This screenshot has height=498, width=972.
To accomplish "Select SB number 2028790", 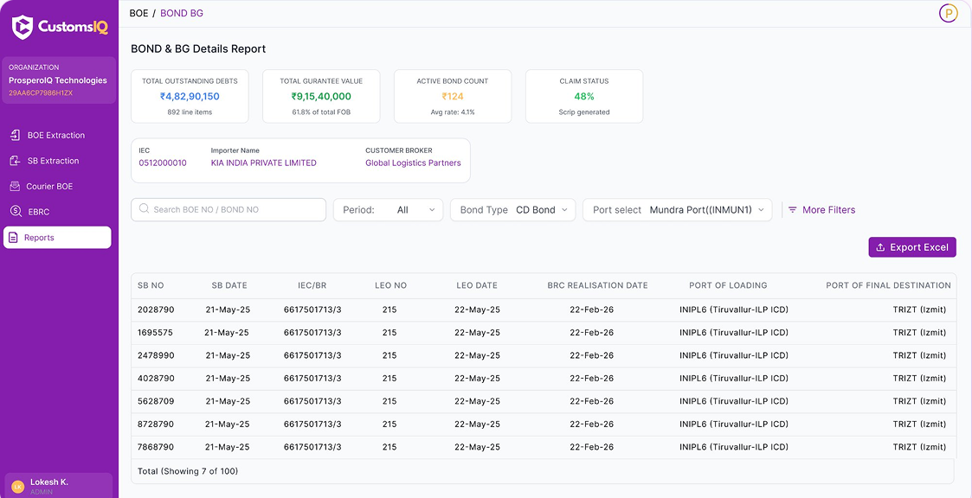I will [x=156, y=310].
